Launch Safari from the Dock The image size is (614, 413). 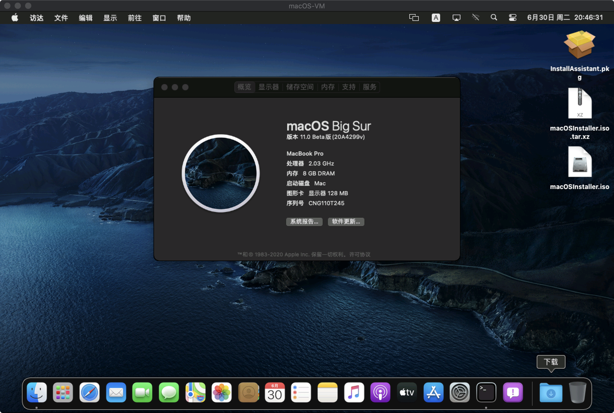(90, 392)
